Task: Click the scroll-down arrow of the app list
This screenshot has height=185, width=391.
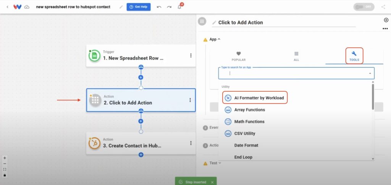Action: (373, 159)
